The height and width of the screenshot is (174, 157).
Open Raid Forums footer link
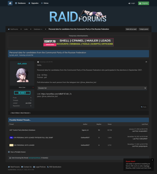click(15, 167)
